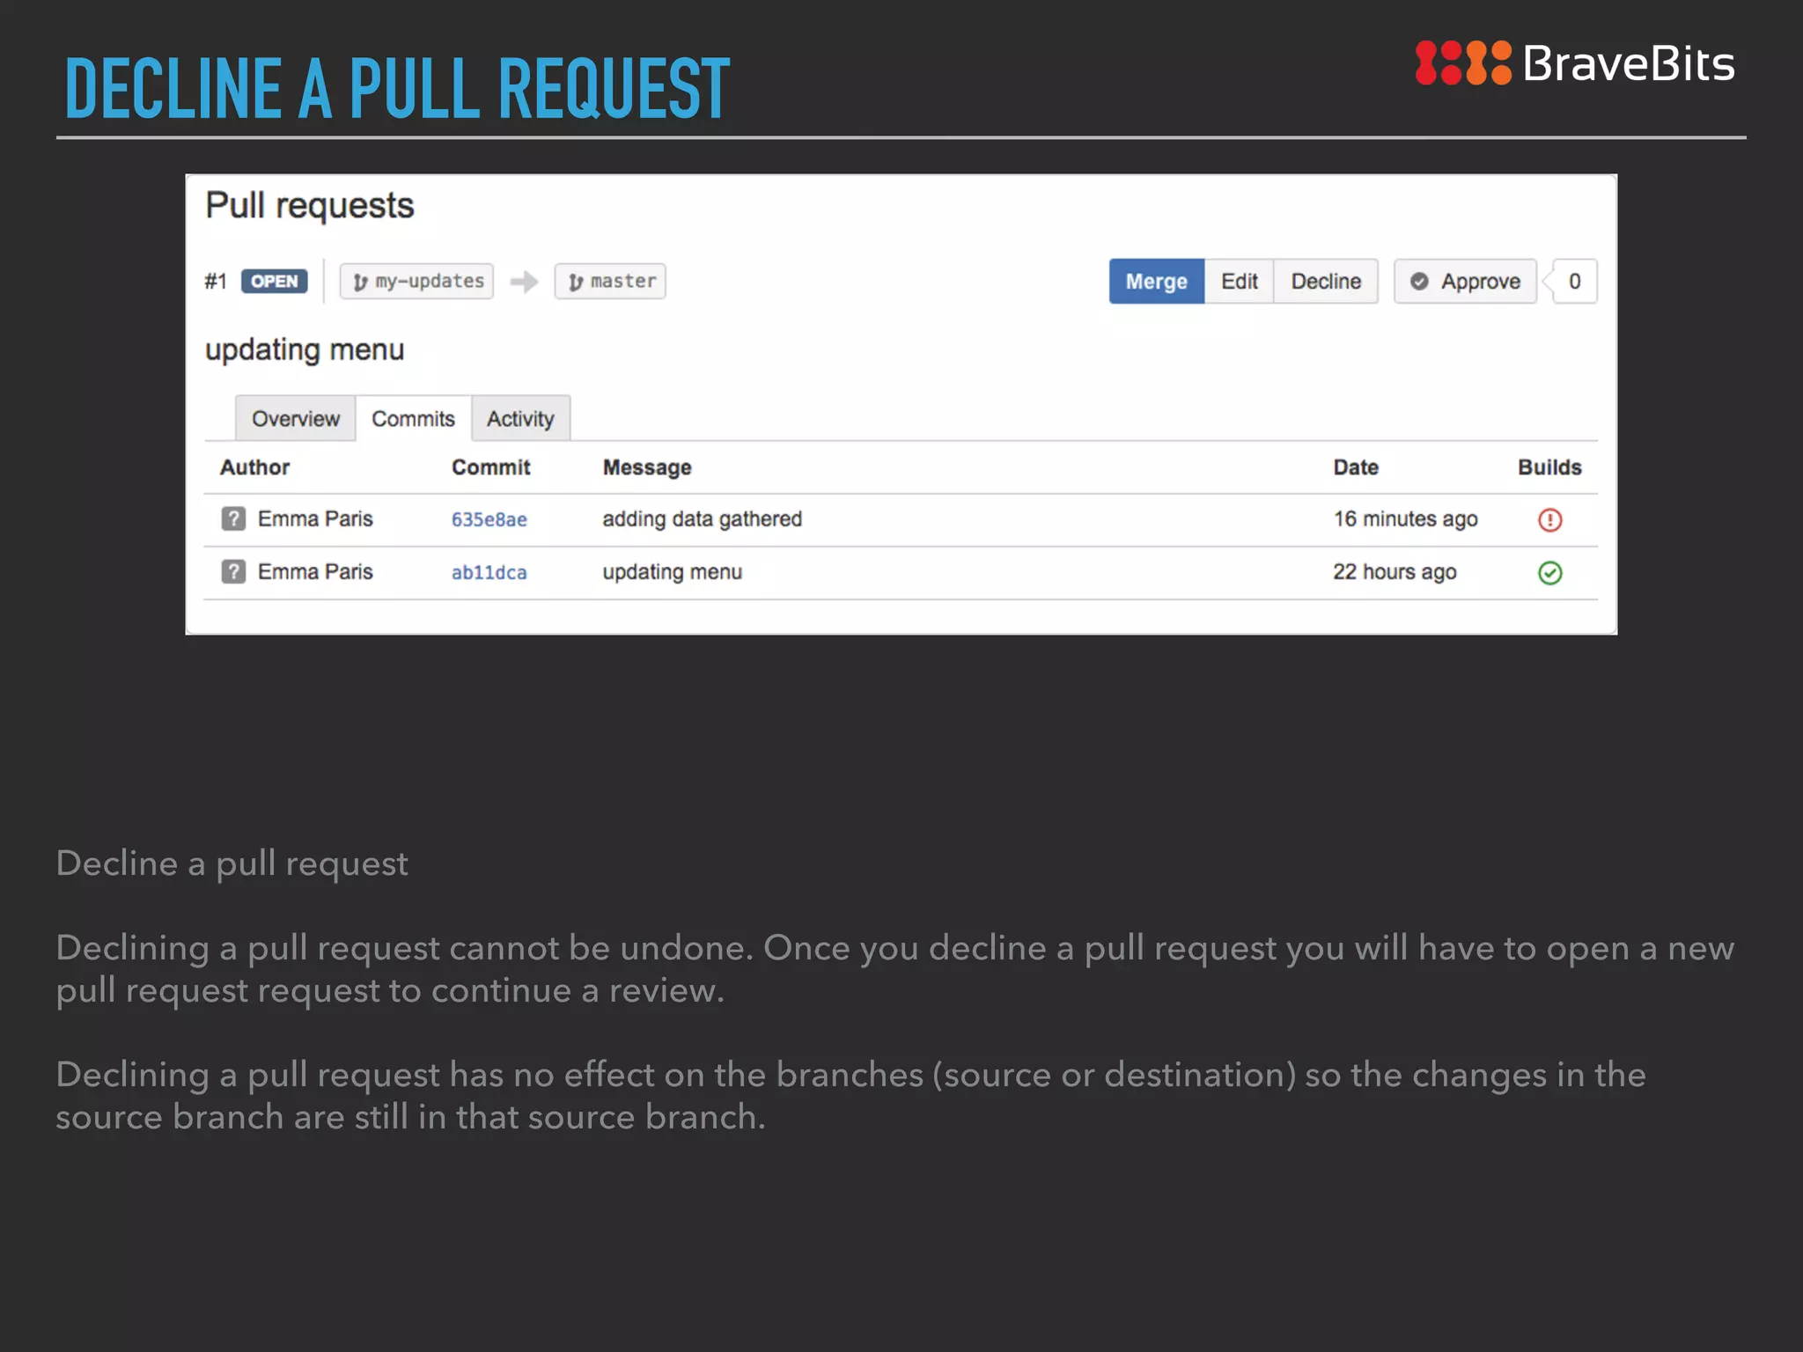Click second Emma Paris avatar placeholder
Screen dimensions: 1803x1352
[233, 572]
